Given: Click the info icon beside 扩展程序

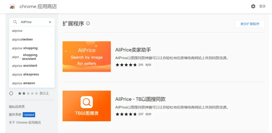Looking at the screenshot, I should point(88,24).
